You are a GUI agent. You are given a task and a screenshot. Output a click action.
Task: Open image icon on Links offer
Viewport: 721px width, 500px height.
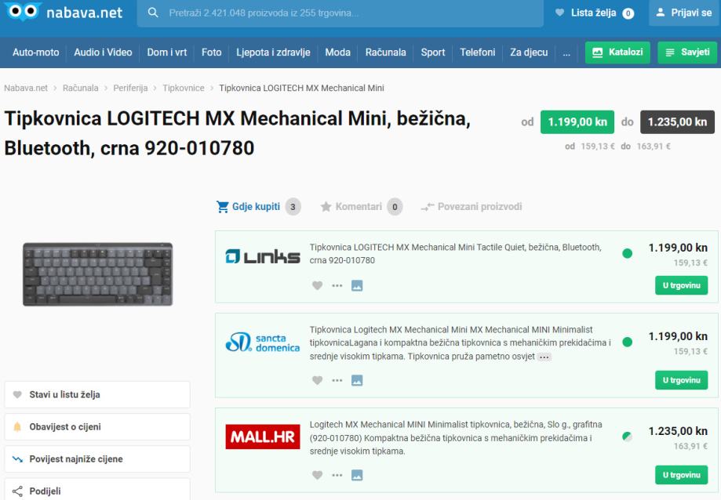tap(357, 285)
